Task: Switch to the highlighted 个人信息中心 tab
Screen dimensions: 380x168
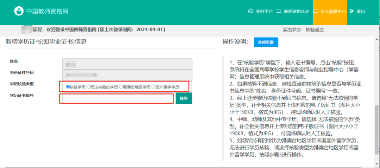Action: [x=333, y=12]
